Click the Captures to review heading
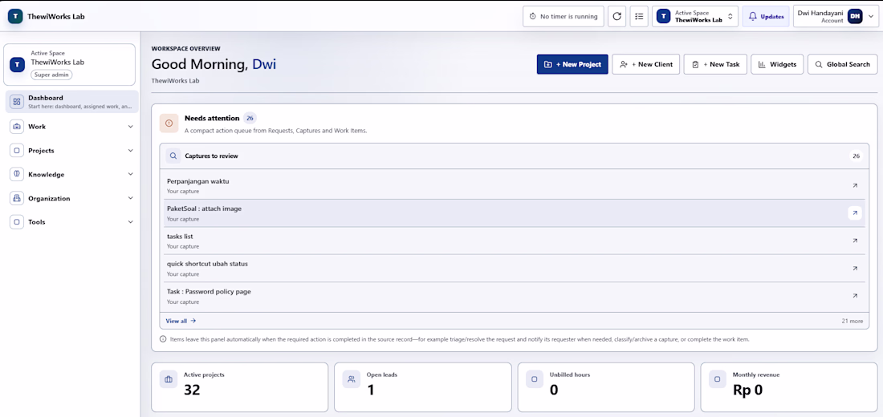This screenshot has height=417, width=883. click(x=211, y=156)
